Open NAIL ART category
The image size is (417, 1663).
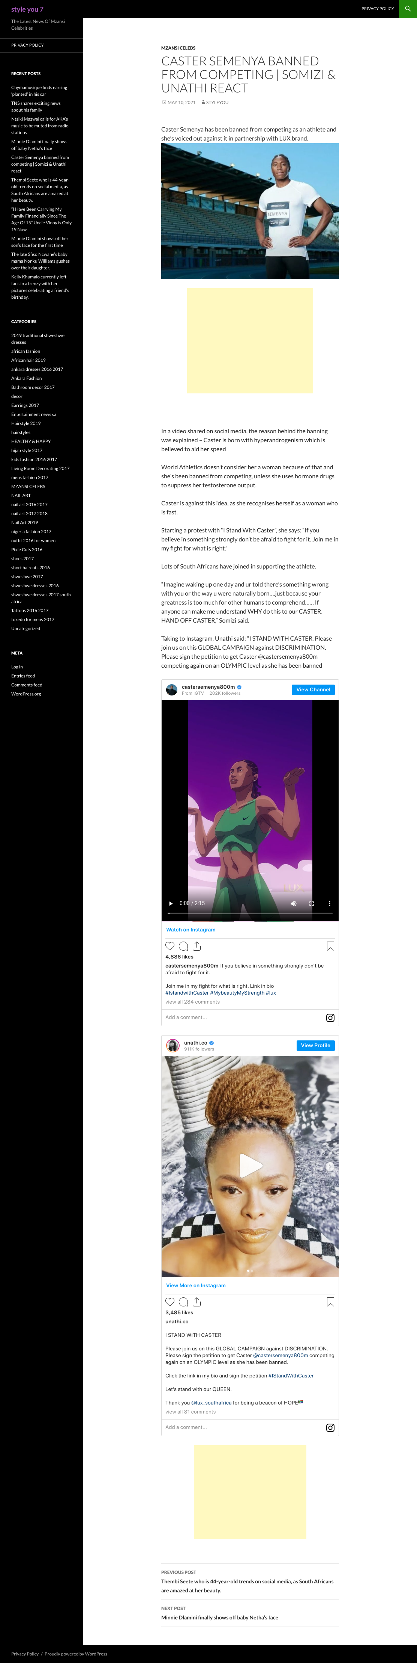pyautogui.click(x=21, y=496)
